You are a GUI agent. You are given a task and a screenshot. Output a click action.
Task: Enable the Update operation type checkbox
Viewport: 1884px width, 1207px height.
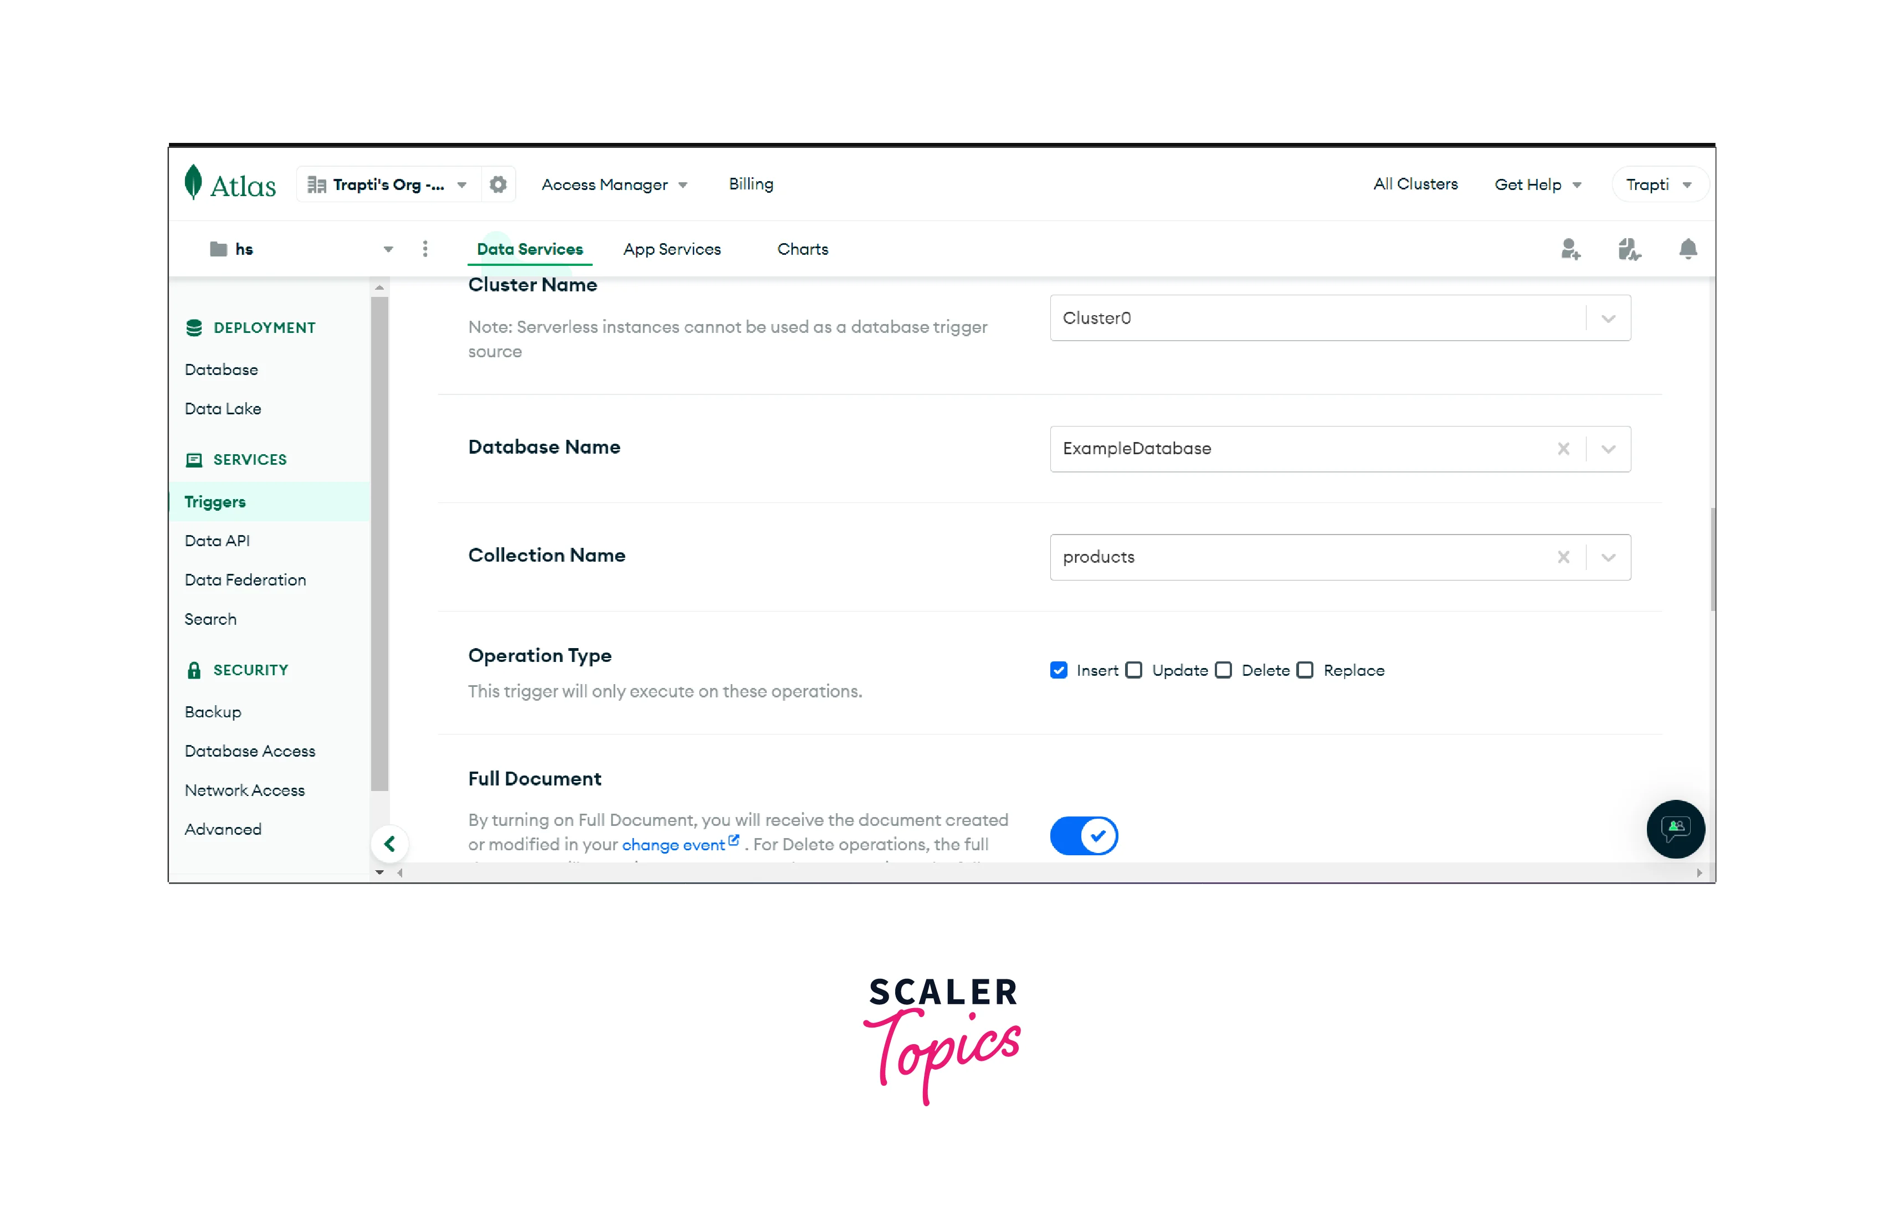pos(1136,670)
